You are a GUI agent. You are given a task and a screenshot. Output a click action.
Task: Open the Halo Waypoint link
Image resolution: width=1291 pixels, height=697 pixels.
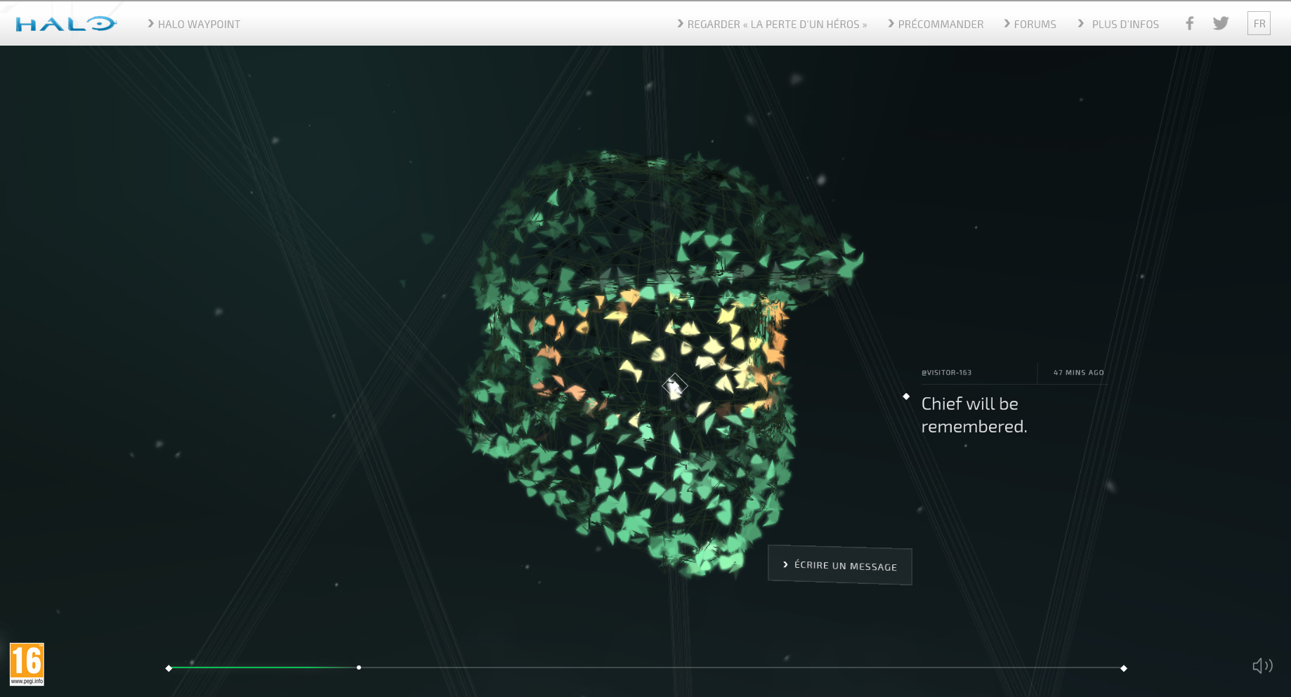tap(198, 25)
